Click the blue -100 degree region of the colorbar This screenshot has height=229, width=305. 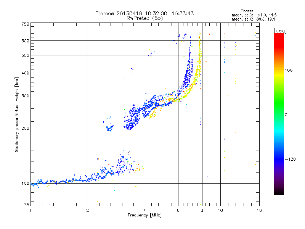point(279,159)
